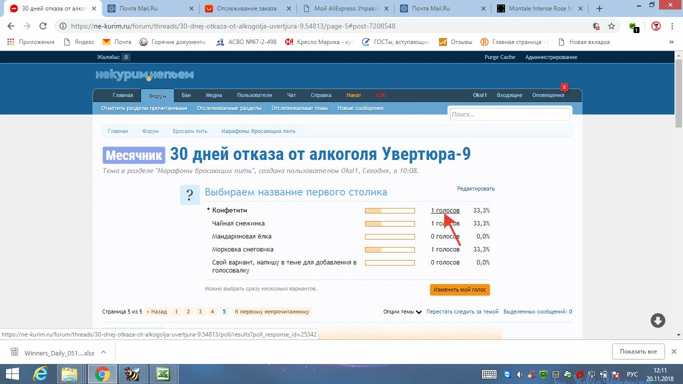The width and height of the screenshot is (683, 384).
Task: Open Internet Explorer in the taskbar
Action: pyautogui.click(x=40, y=374)
